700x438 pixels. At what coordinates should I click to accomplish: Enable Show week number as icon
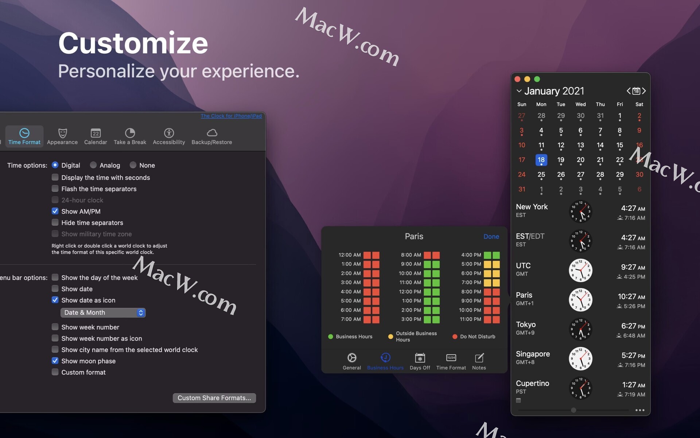[55, 338]
